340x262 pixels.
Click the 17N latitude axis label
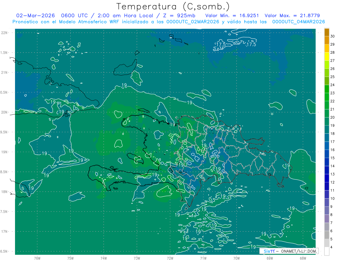5,231
